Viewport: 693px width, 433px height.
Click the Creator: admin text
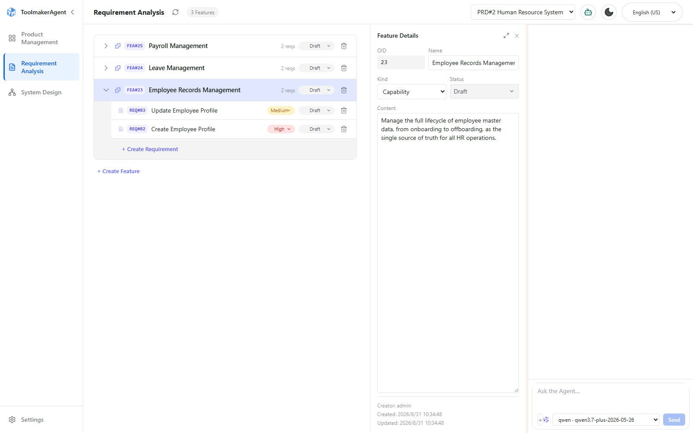coord(394,406)
